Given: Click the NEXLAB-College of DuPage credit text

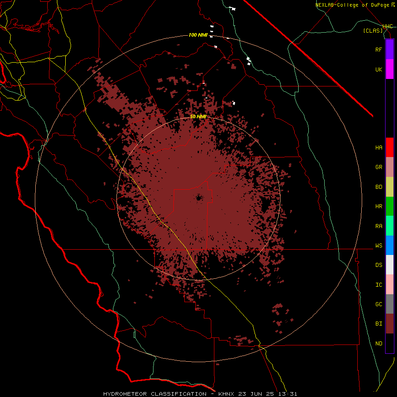Looking at the screenshot, I should click(352, 5).
